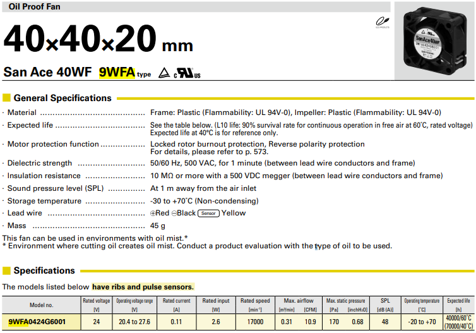
Task: Click the Eco Products leaf logo
Action: click(x=381, y=23)
